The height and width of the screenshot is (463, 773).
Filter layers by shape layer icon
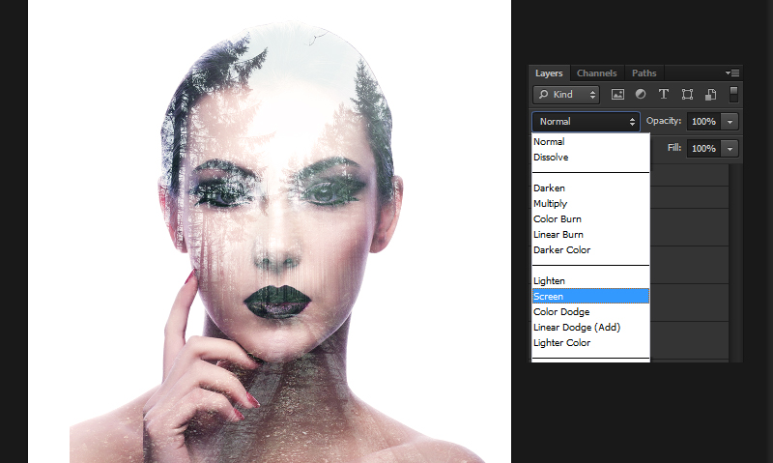point(687,95)
